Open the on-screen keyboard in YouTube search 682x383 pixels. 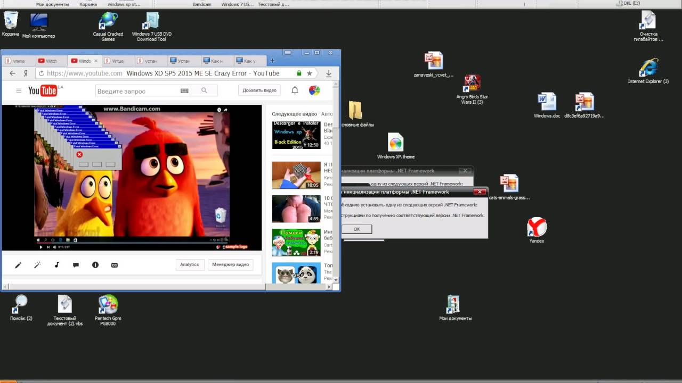coord(184,91)
